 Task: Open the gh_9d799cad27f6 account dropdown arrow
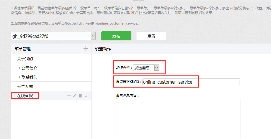pos(93,36)
